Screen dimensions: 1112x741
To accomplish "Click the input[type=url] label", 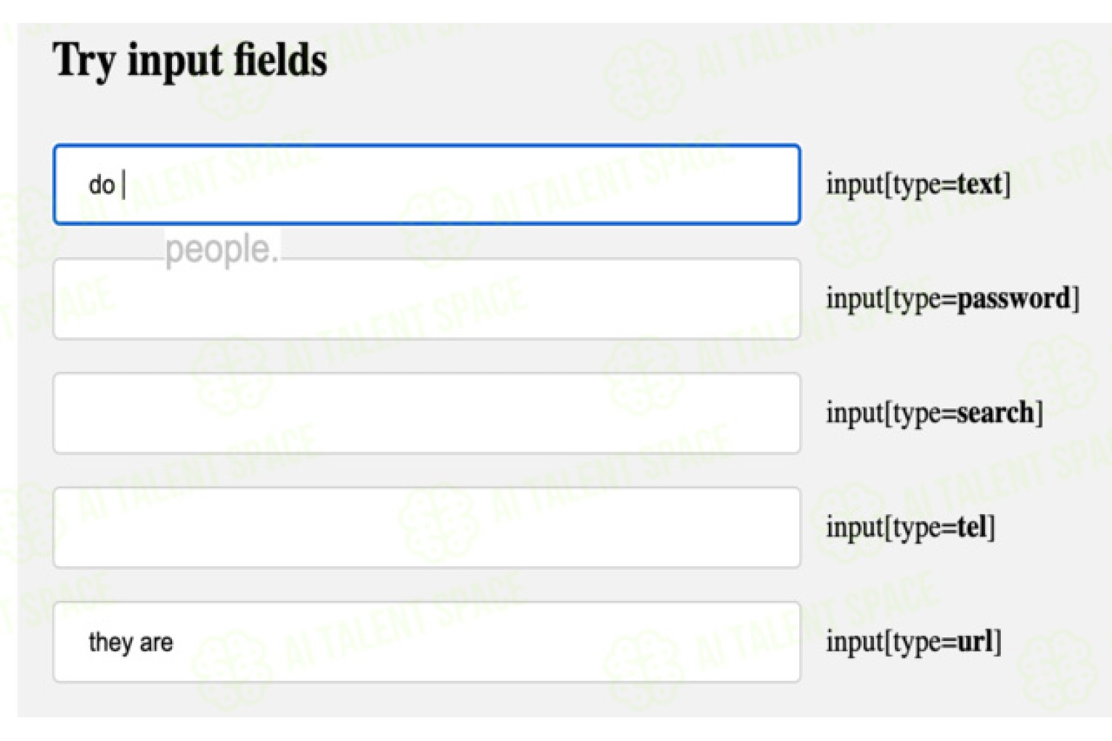I will tap(914, 642).
